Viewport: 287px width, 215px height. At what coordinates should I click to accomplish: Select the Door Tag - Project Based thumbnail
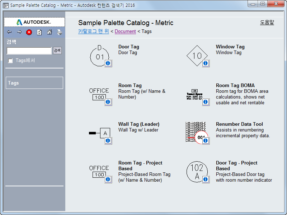coord(197,172)
